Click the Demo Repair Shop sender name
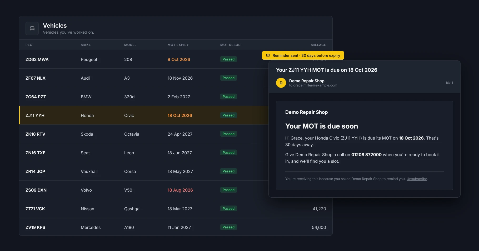Viewport: 479px width, 251px height. (307, 81)
